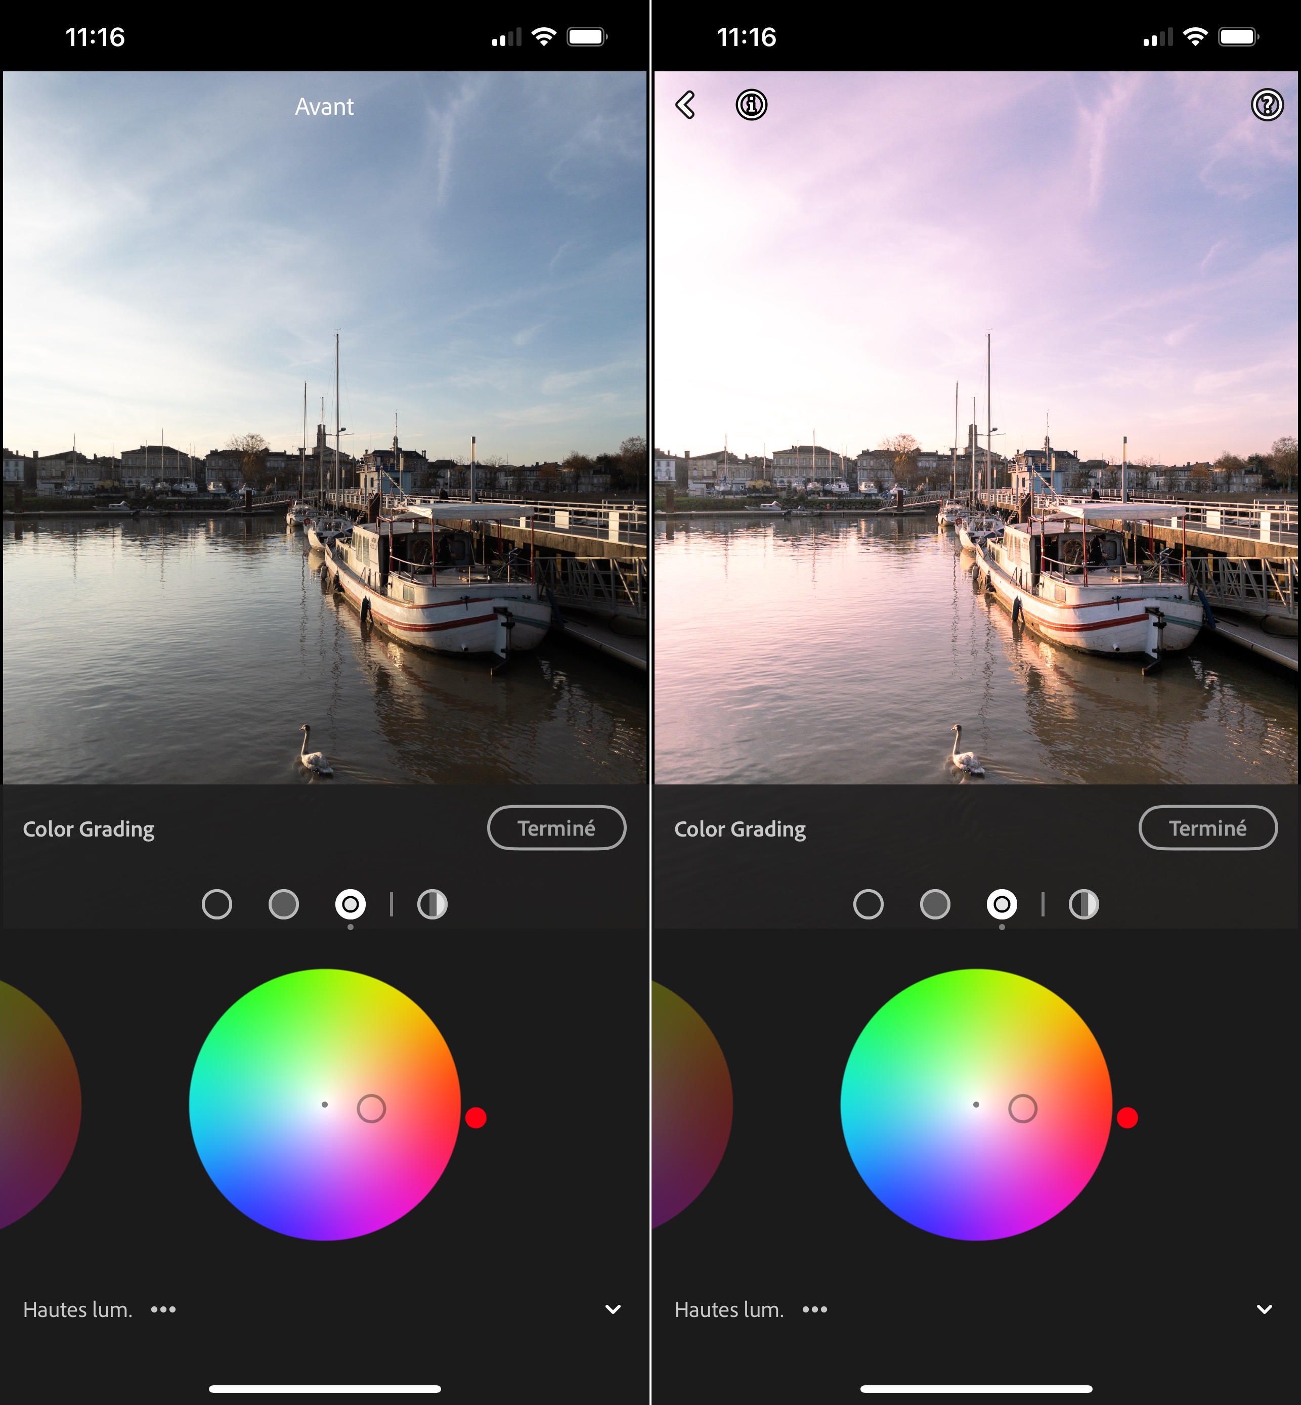The height and width of the screenshot is (1405, 1301).
Task: Select Shadows circle in left screen
Action: pyautogui.click(x=216, y=904)
